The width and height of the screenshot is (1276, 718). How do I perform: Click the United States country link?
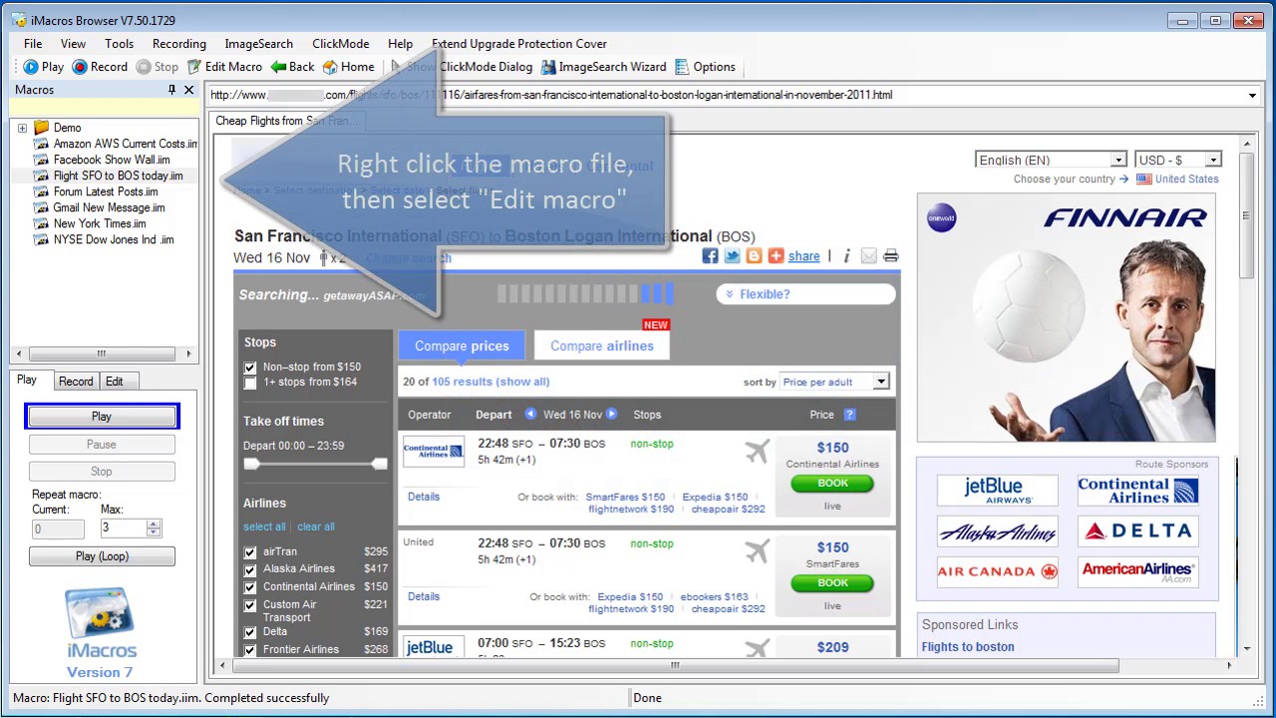1186,179
